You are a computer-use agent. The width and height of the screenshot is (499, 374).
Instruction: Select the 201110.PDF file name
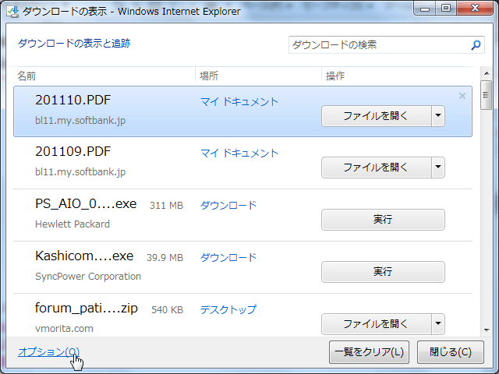point(73,100)
